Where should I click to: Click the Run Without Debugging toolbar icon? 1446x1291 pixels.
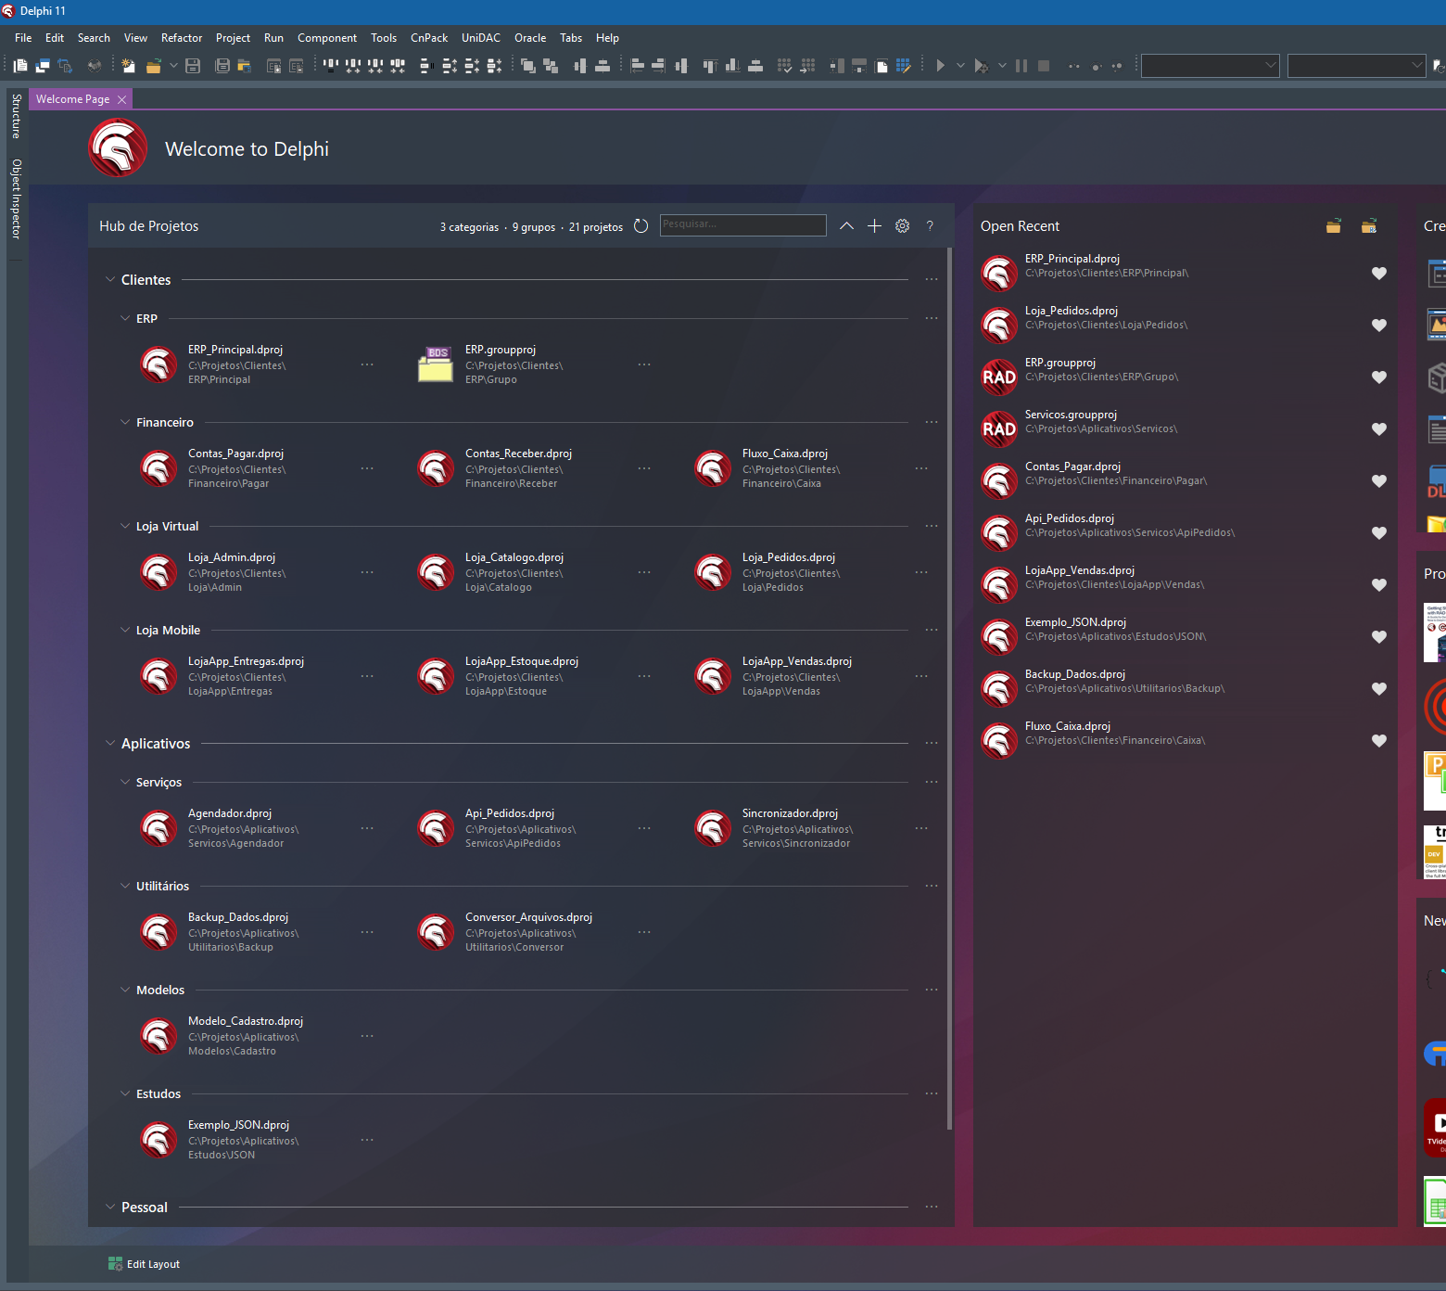click(981, 66)
